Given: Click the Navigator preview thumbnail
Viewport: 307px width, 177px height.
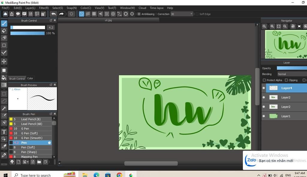Looking at the screenshot, I should click(x=286, y=44).
